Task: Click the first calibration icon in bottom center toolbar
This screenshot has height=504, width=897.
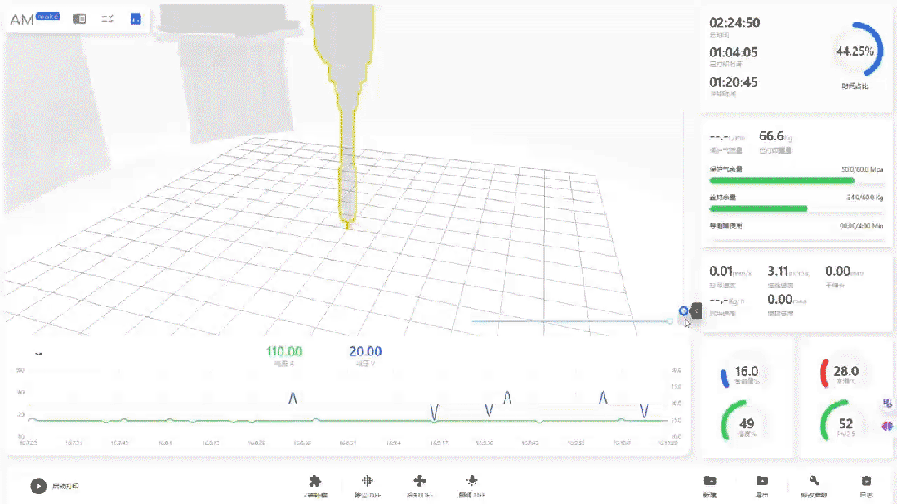Action: coord(315,480)
